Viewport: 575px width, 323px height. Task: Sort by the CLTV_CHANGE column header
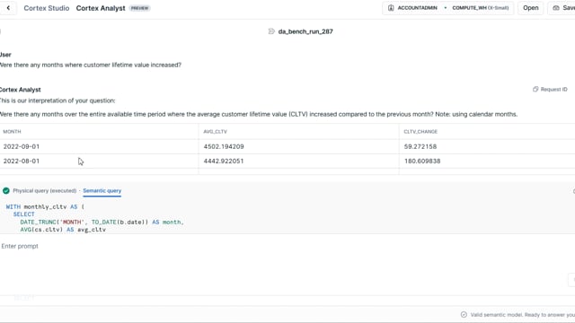pyautogui.click(x=420, y=132)
